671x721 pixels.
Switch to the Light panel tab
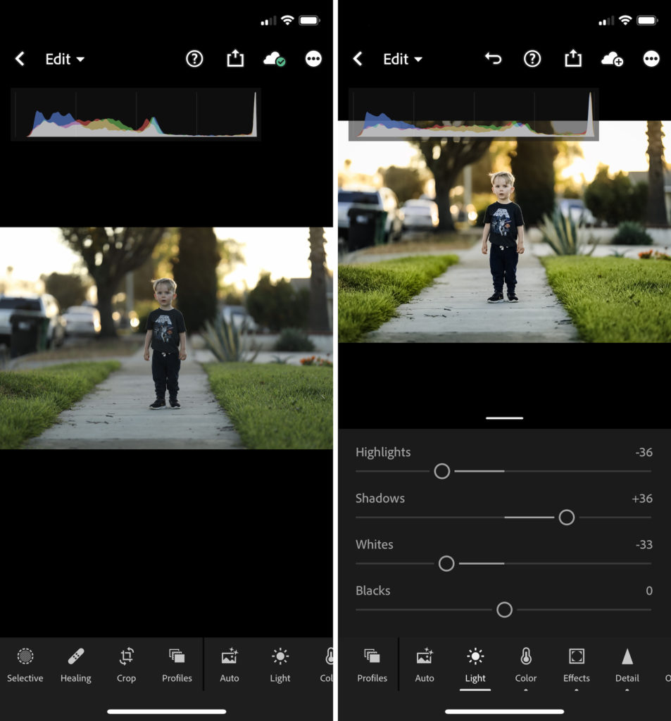pos(475,665)
